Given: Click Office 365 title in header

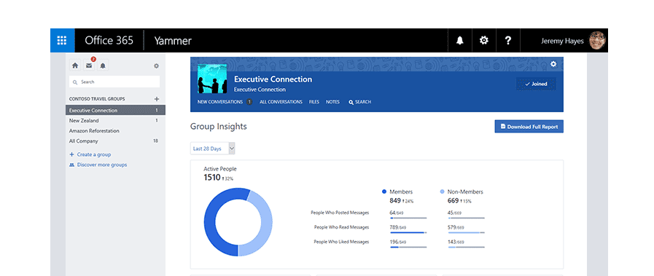Looking at the screenshot, I should point(109,40).
